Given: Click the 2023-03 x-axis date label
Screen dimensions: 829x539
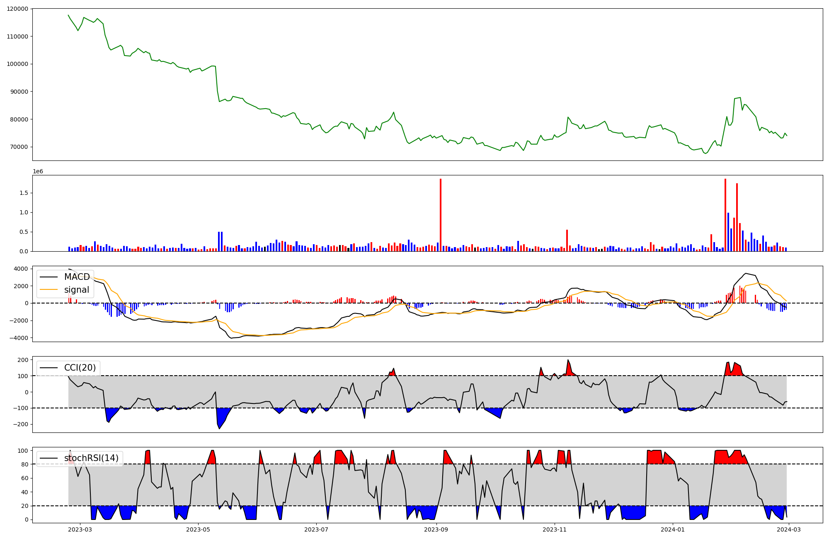Looking at the screenshot, I should point(80,529).
